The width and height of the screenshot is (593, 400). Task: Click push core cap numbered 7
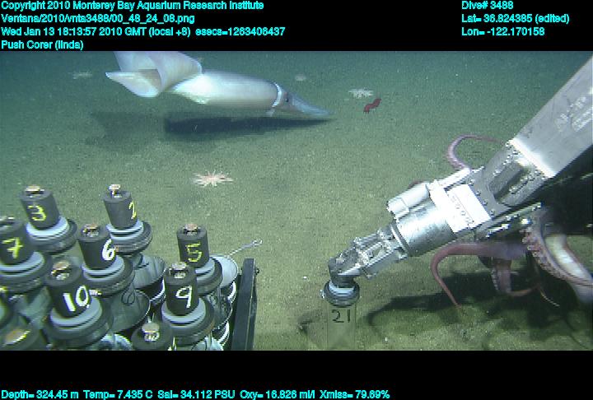click(x=14, y=241)
